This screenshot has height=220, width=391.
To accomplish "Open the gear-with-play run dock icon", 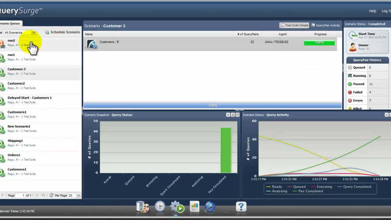I will (x=177, y=207).
